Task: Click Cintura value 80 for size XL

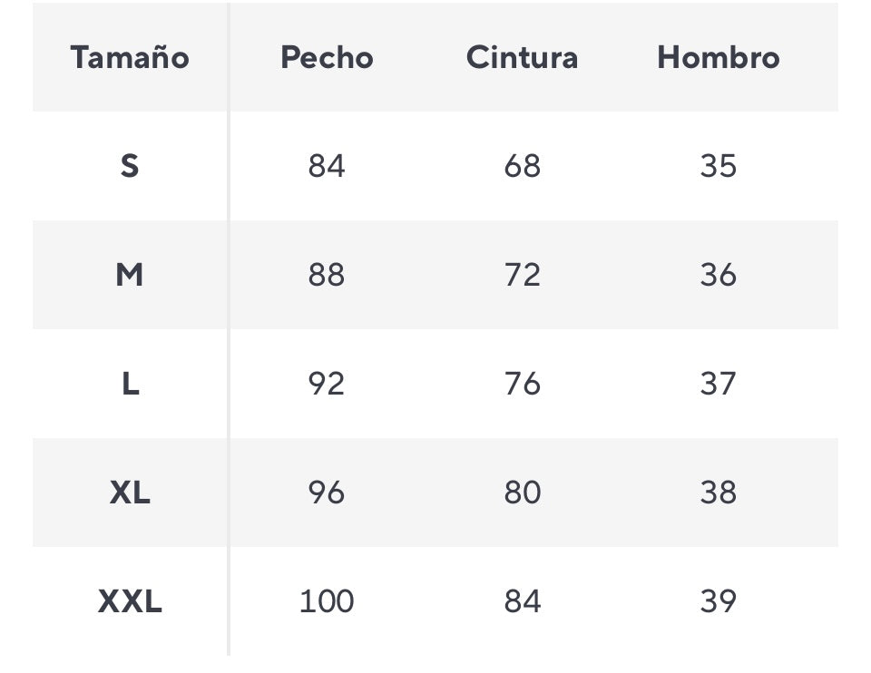Action: point(522,493)
